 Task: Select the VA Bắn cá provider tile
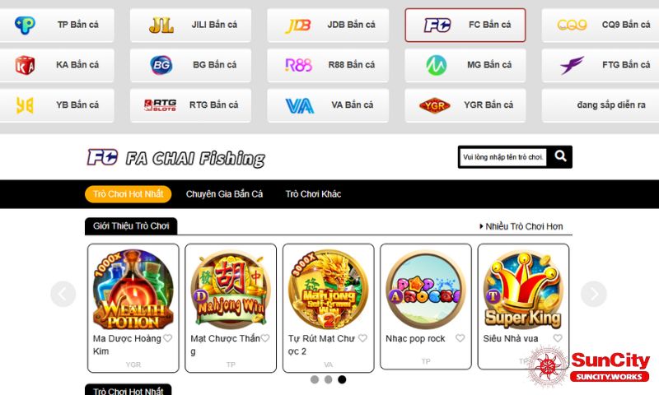coord(328,105)
